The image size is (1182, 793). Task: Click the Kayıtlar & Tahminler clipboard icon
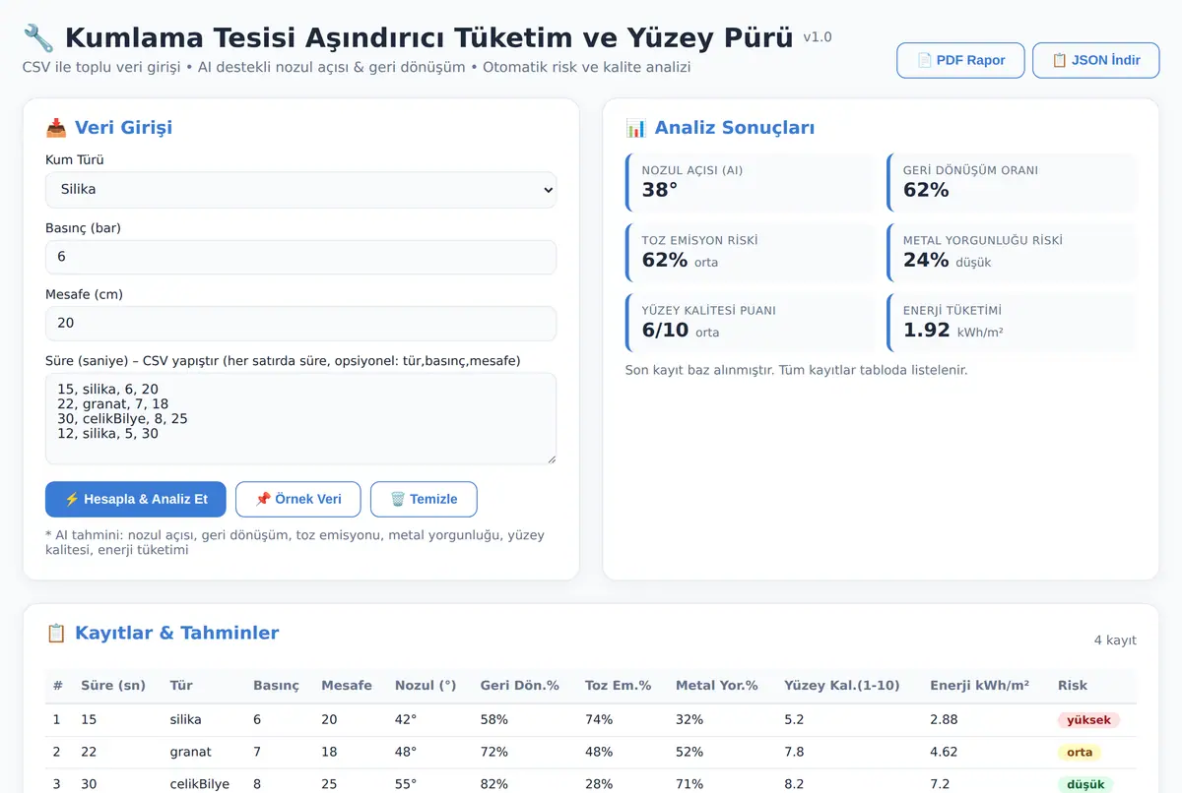tap(56, 634)
